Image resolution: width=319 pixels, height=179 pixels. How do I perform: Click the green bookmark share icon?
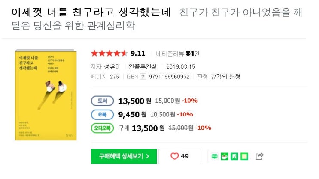(x=234, y=156)
